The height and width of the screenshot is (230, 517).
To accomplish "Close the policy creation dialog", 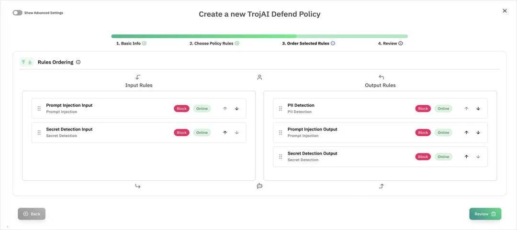I will [x=505, y=11].
